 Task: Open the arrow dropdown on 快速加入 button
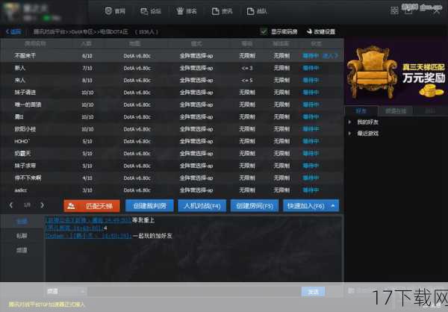pos(333,206)
